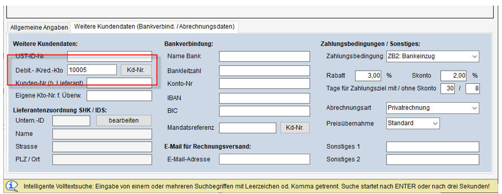502x194 pixels.
Task: Open Zahlungsbedingung dropdown
Action: click(433, 57)
